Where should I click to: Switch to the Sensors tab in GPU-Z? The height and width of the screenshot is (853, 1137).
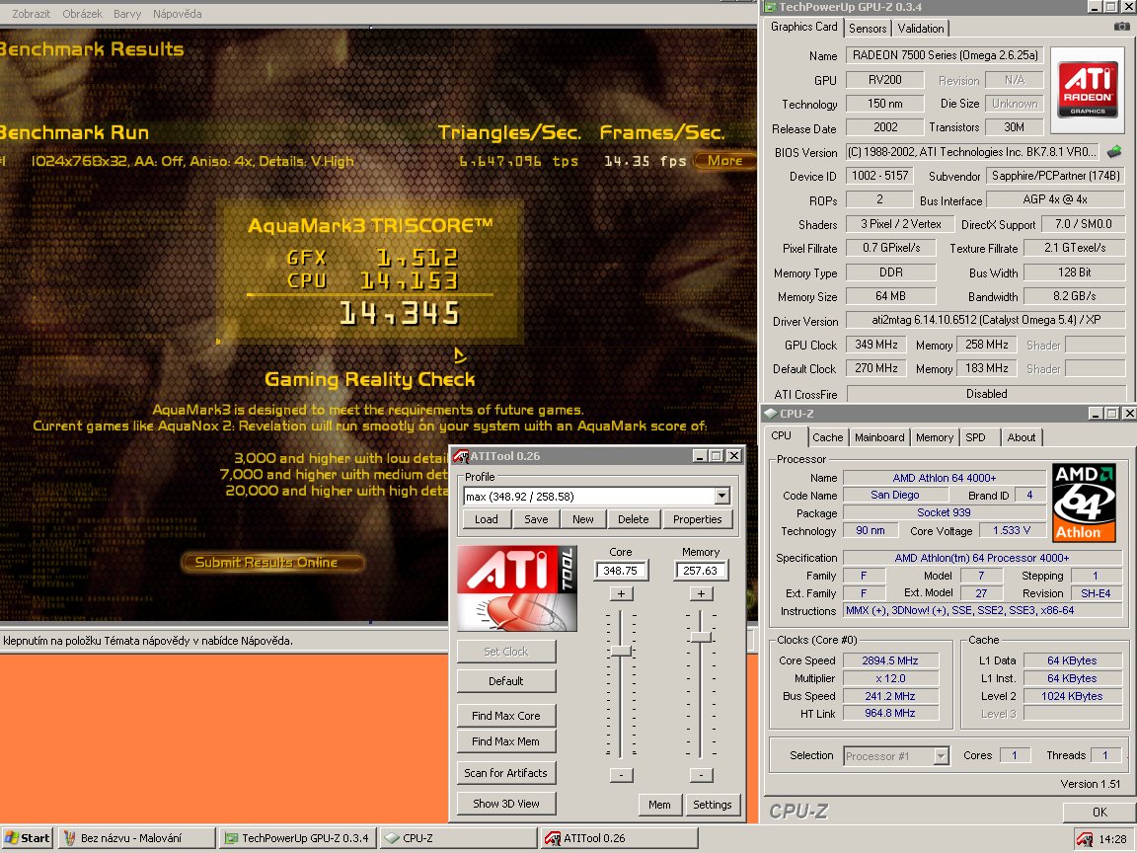[x=868, y=29]
